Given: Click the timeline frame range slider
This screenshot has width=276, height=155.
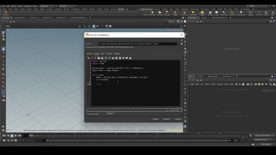Looking at the screenshot, I should click(136, 141).
